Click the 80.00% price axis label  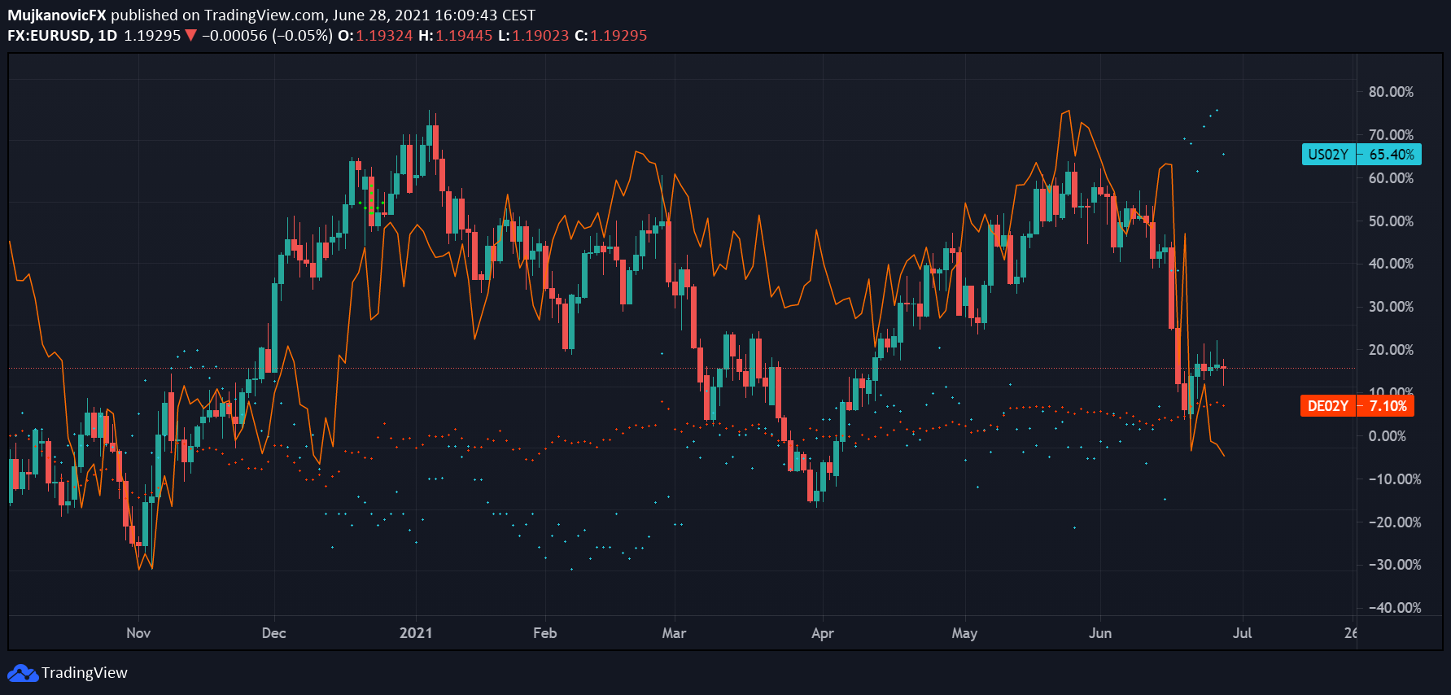pos(1391,92)
